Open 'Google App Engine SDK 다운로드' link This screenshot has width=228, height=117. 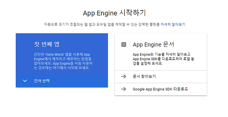click(x=160, y=89)
